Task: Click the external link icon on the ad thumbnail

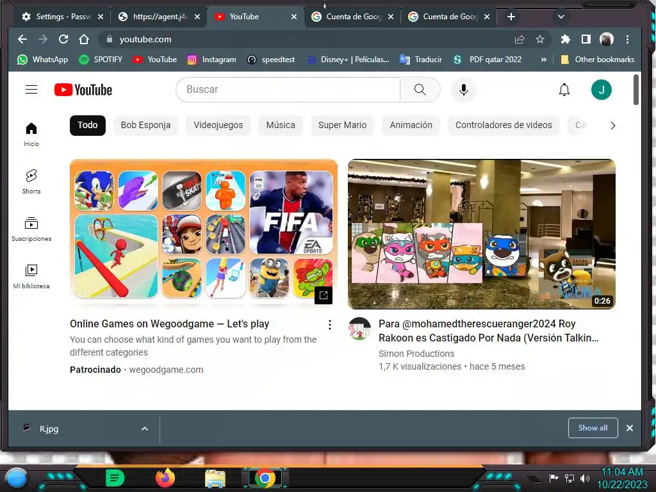Action: (324, 295)
